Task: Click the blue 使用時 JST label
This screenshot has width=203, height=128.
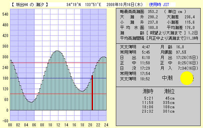Action: coord(159,5)
